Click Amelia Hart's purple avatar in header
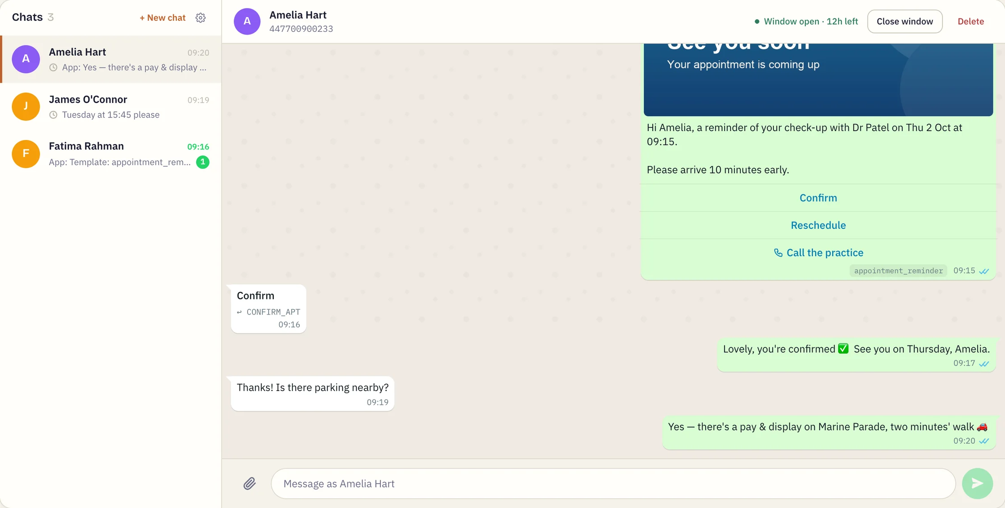1005x508 pixels. tap(247, 21)
